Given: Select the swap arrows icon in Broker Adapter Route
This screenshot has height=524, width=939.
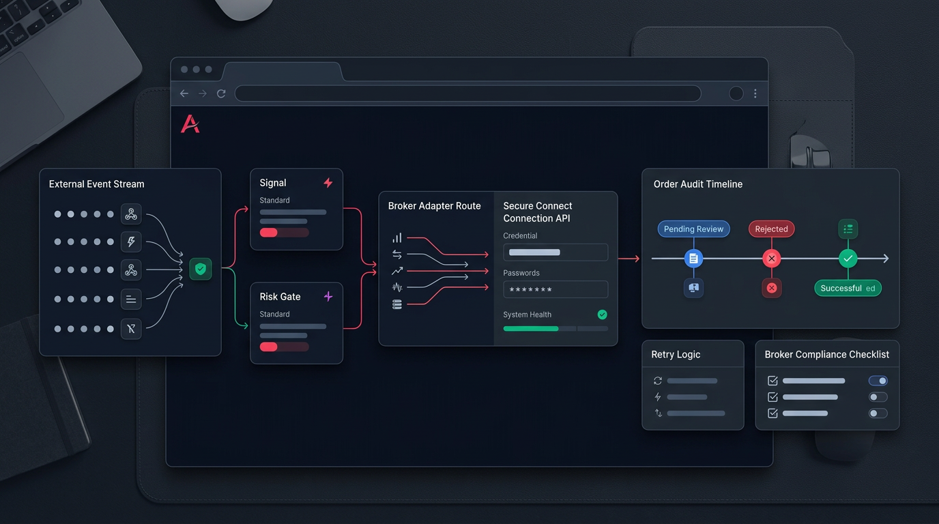Looking at the screenshot, I should click(397, 254).
